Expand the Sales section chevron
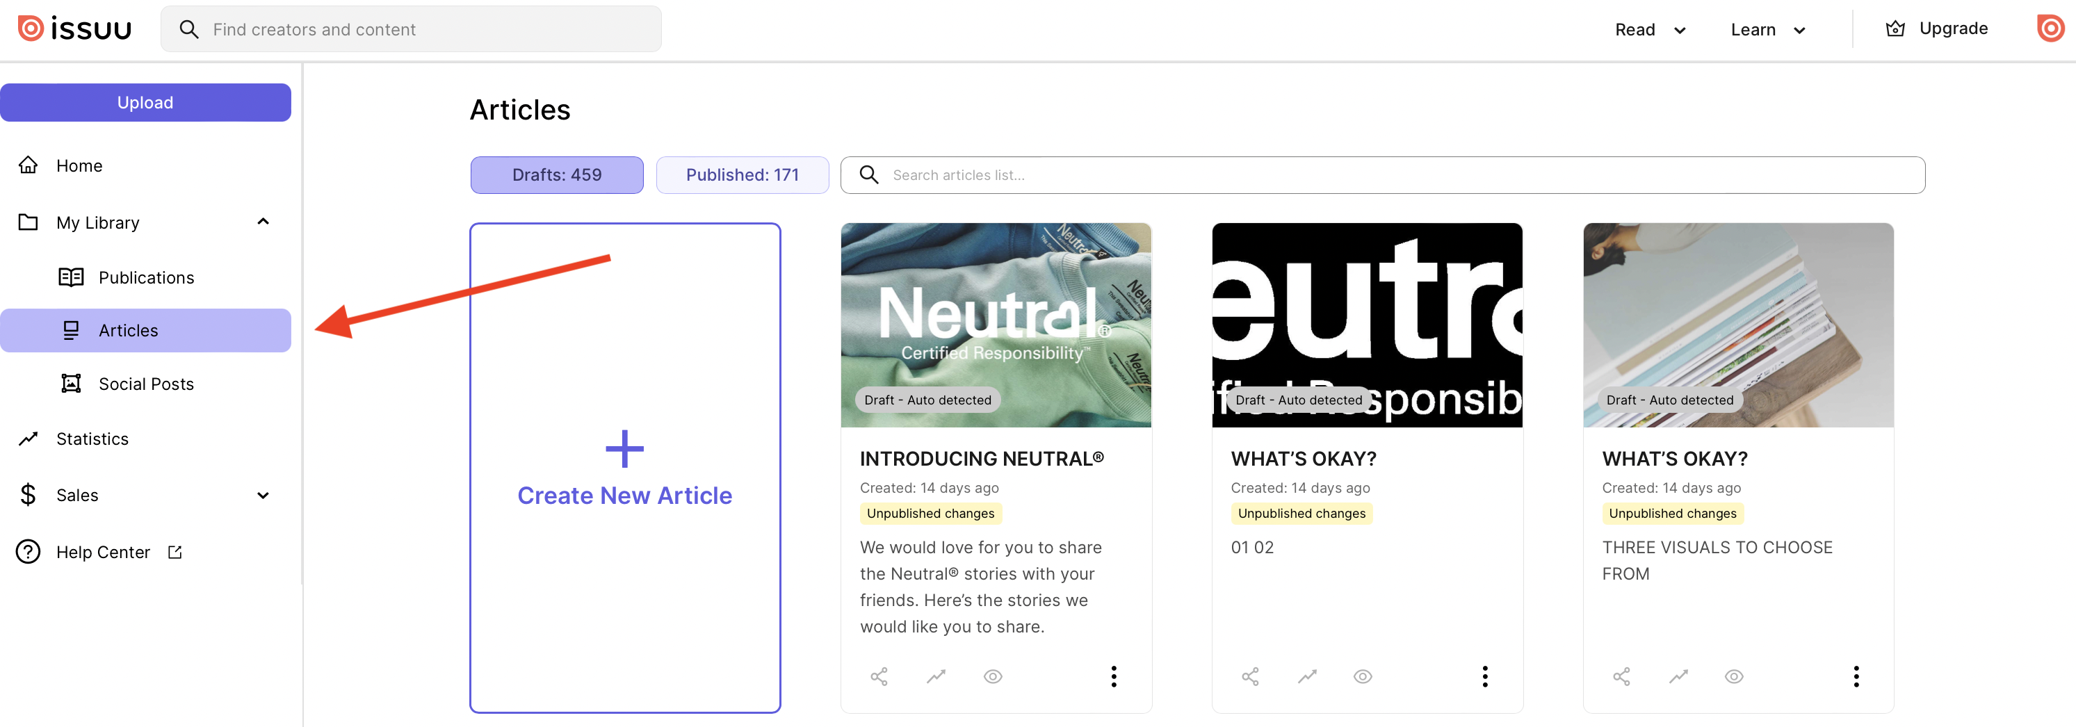This screenshot has height=727, width=2076. point(263,496)
